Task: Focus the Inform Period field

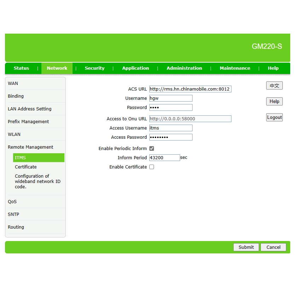Action: click(x=165, y=158)
